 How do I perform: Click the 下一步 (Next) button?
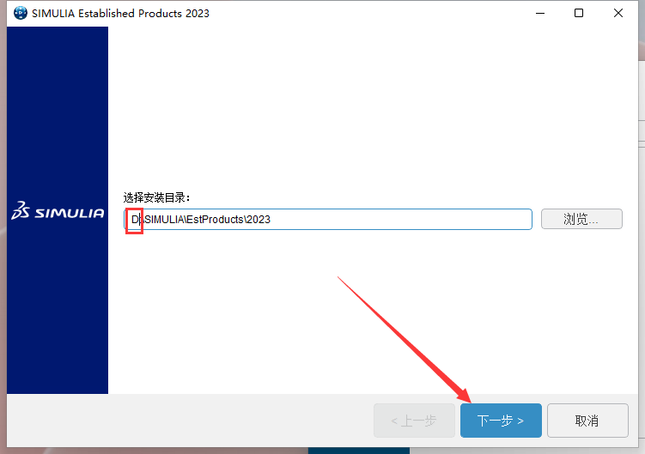[501, 421]
